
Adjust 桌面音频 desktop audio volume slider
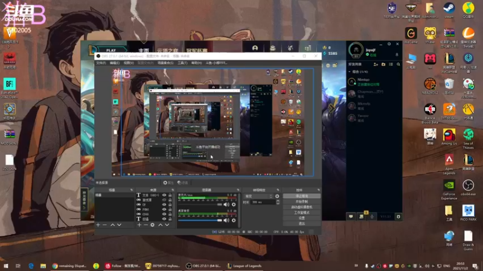[x=200, y=220]
